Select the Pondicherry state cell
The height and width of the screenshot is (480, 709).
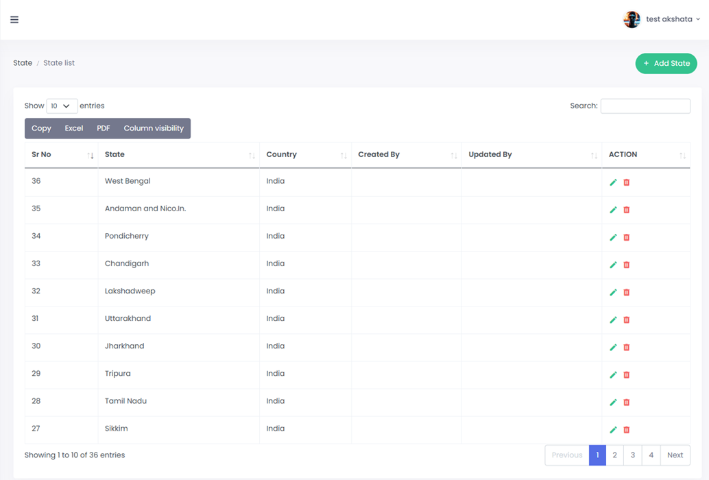point(178,237)
